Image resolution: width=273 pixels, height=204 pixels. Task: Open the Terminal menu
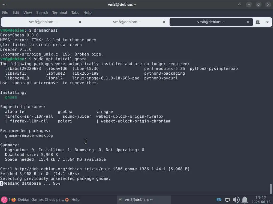pos(59,12)
